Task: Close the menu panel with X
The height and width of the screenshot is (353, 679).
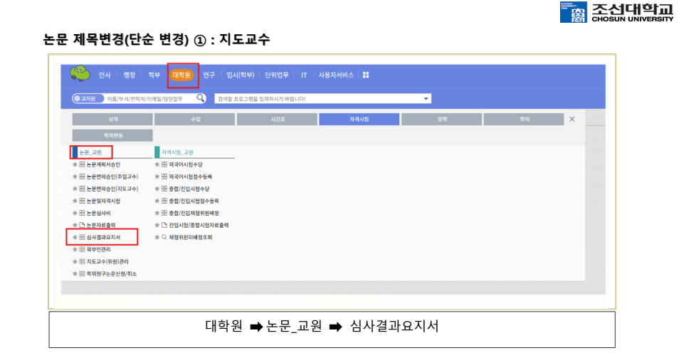Action: point(572,119)
